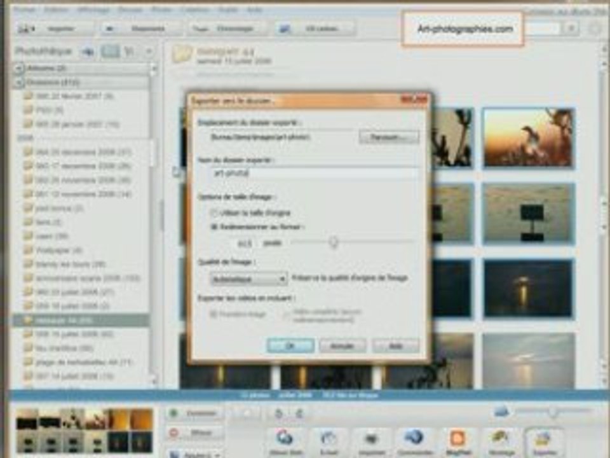610x458 pixels.
Task: Click the red Effacer clear icon
Action: pyautogui.click(x=174, y=433)
